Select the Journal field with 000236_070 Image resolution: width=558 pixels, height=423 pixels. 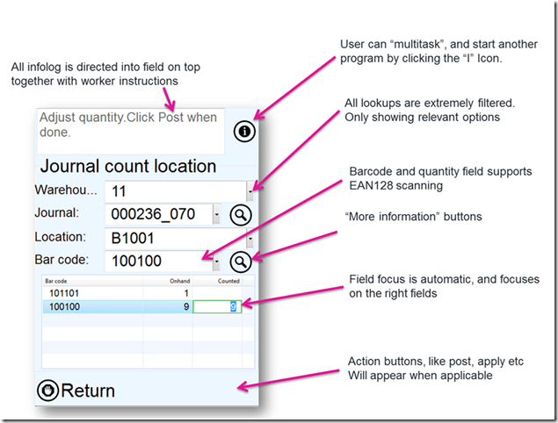coord(158,214)
